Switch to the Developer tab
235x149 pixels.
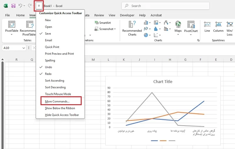127,15
